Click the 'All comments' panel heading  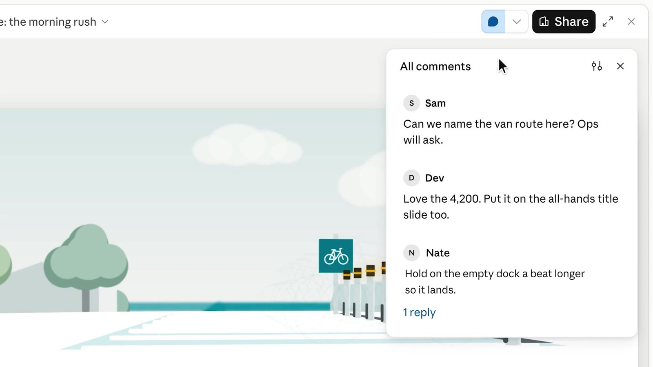[x=435, y=66]
